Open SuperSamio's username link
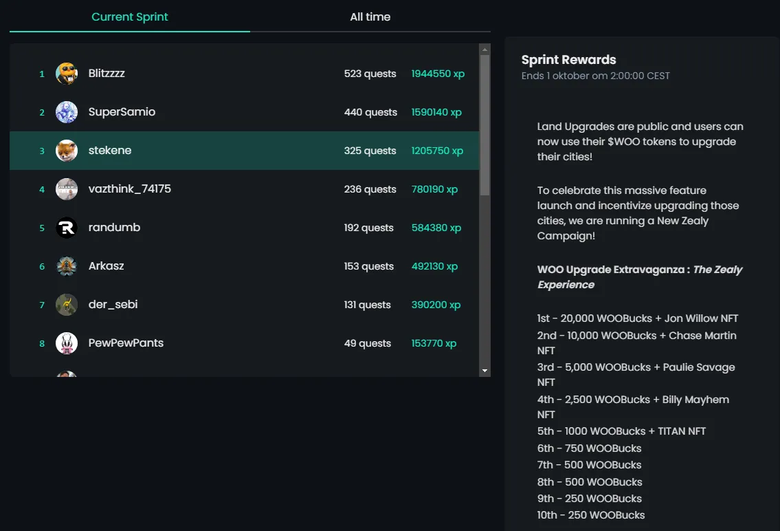The image size is (780, 531). coord(122,112)
